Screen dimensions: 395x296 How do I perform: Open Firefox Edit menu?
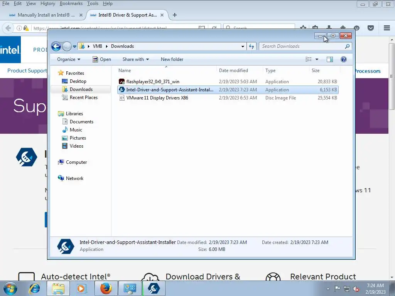tap(18, 3)
